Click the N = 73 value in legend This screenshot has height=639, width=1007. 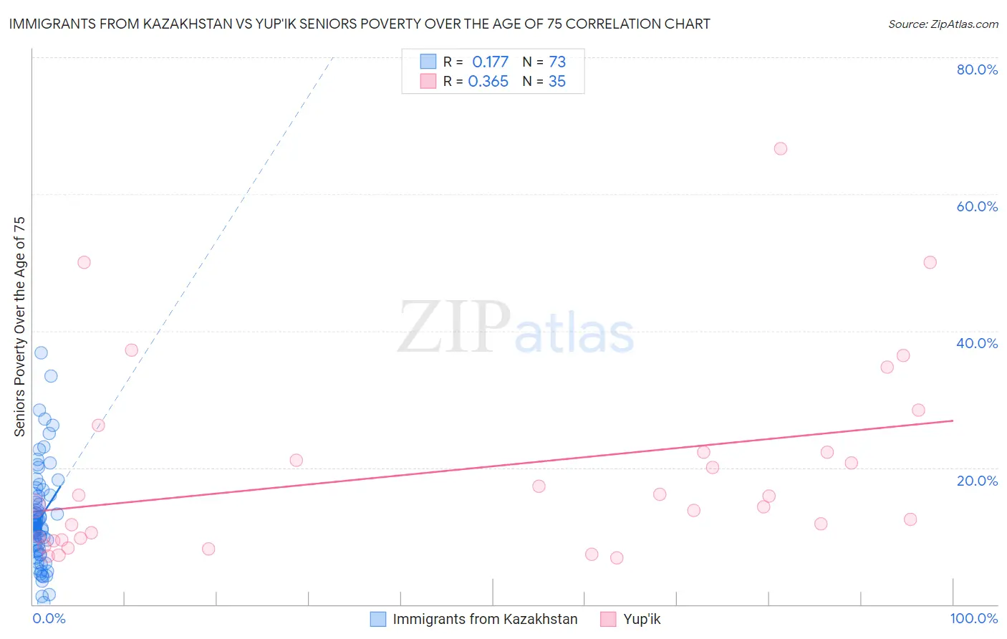tap(544, 62)
